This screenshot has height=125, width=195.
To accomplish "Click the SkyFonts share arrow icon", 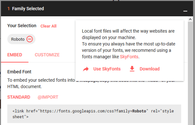I will (86, 69).
